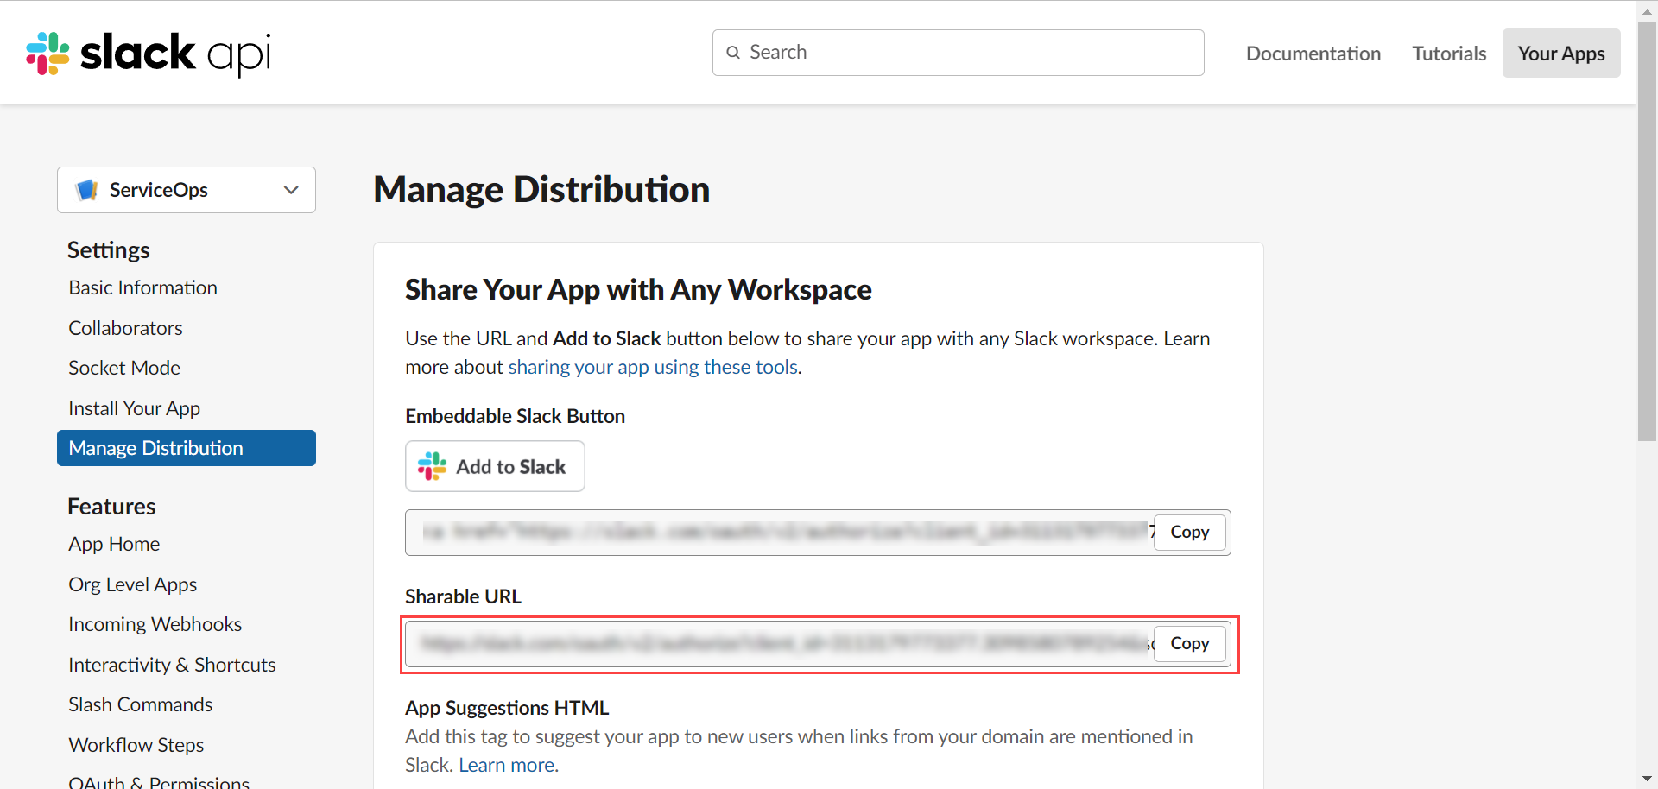Click the search magnifier icon

coord(733,53)
